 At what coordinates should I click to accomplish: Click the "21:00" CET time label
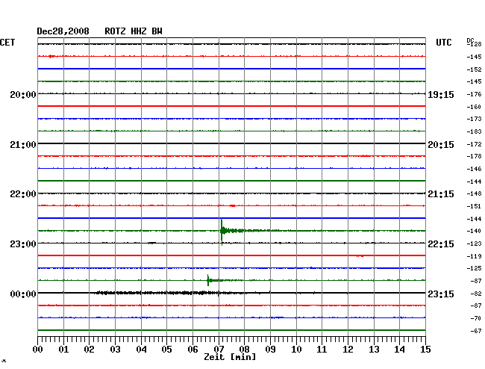tap(23, 145)
